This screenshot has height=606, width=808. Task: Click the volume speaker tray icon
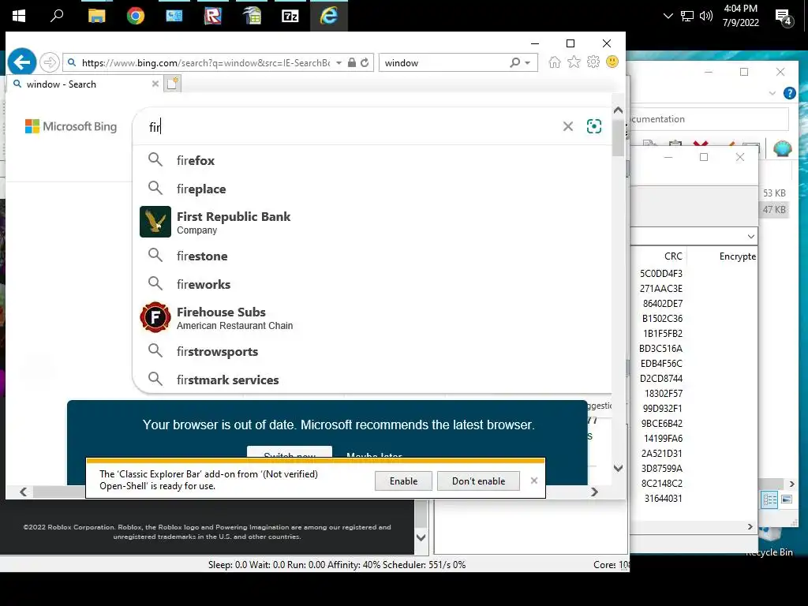point(706,16)
